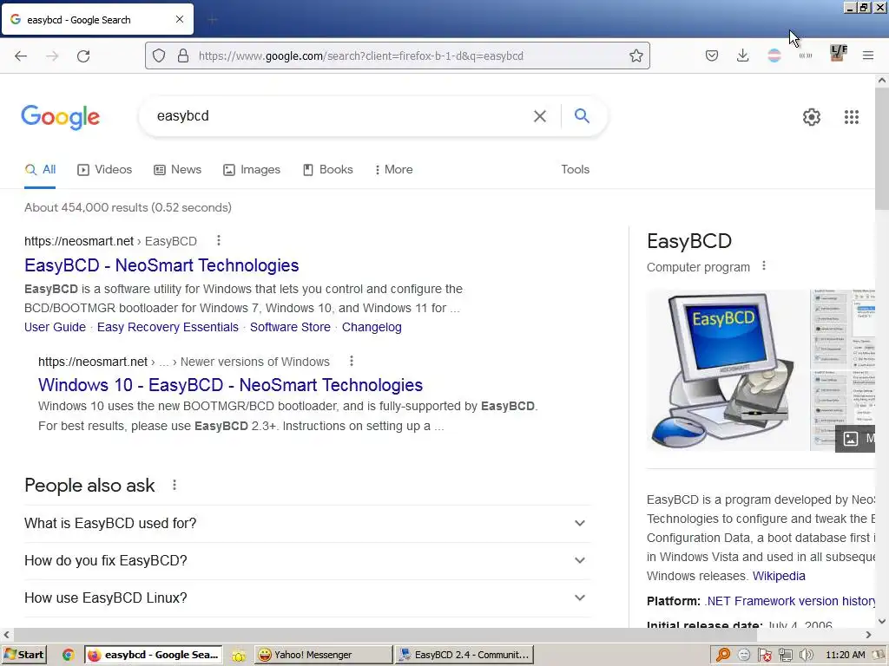Image resolution: width=889 pixels, height=666 pixels.
Task: Click the browser forward arrow
Action: 52,55
